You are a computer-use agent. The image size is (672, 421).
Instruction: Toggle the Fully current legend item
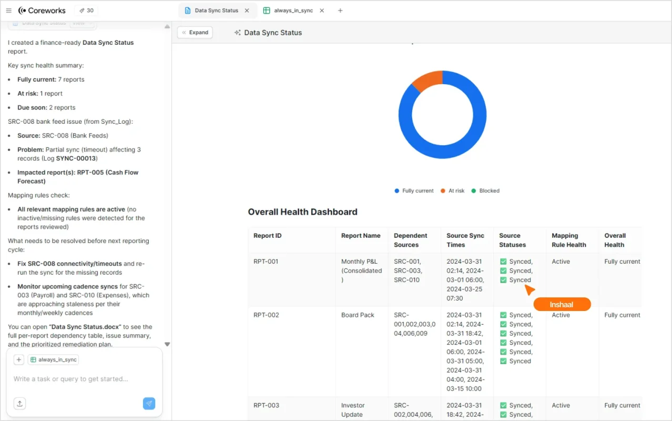tap(414, 191)
